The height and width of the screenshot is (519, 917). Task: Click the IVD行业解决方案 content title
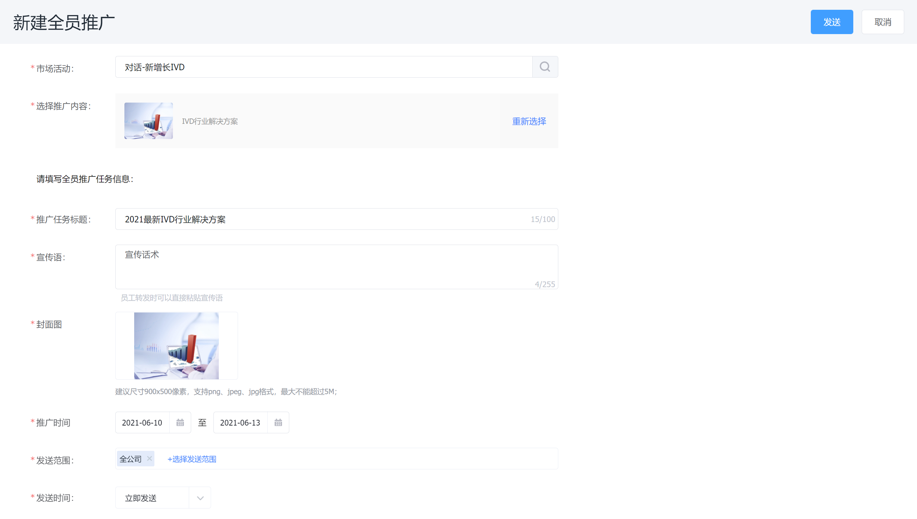coord(210,121)
